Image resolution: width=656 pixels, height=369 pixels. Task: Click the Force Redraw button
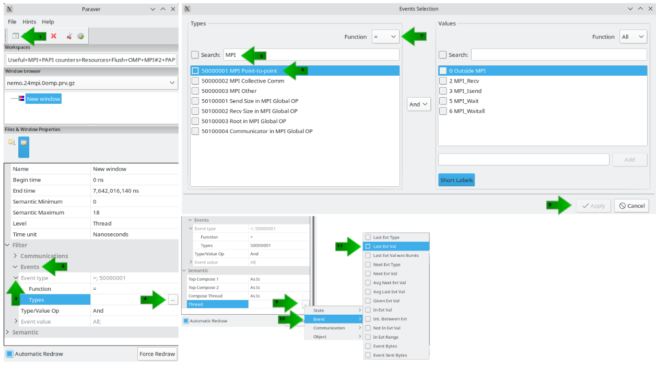157,354
